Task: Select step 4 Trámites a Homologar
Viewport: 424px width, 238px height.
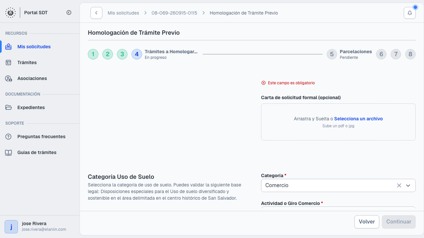Action: [x=165, y=54]
